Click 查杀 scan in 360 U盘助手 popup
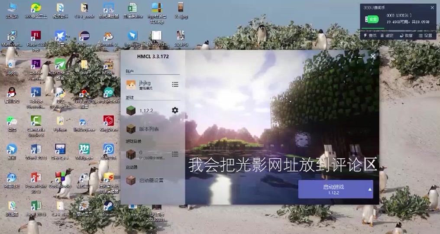The height and width of the screenshot is (234, 440). tap(370, 36)
